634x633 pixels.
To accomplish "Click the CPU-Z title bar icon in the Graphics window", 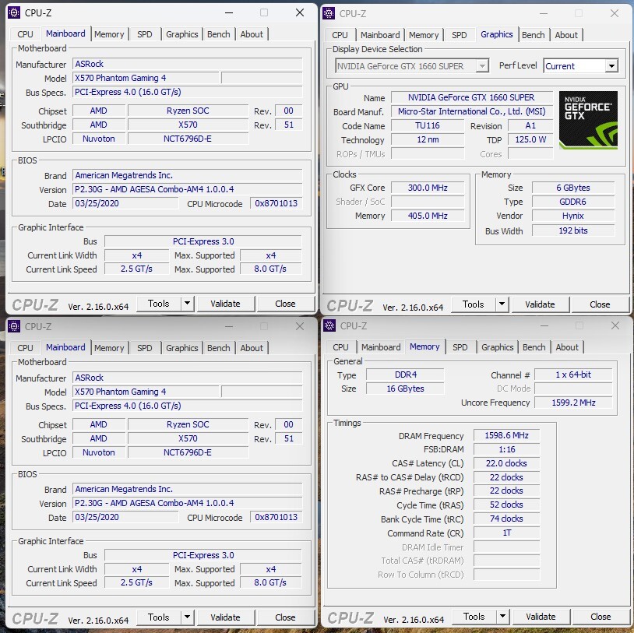I will point(329,13).
